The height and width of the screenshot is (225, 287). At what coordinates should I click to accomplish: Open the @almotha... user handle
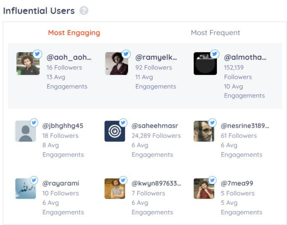[245, 57]
